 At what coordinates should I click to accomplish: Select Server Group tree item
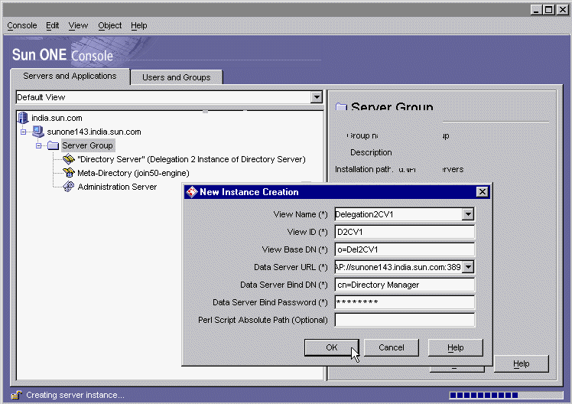click(x=87, y=145)
